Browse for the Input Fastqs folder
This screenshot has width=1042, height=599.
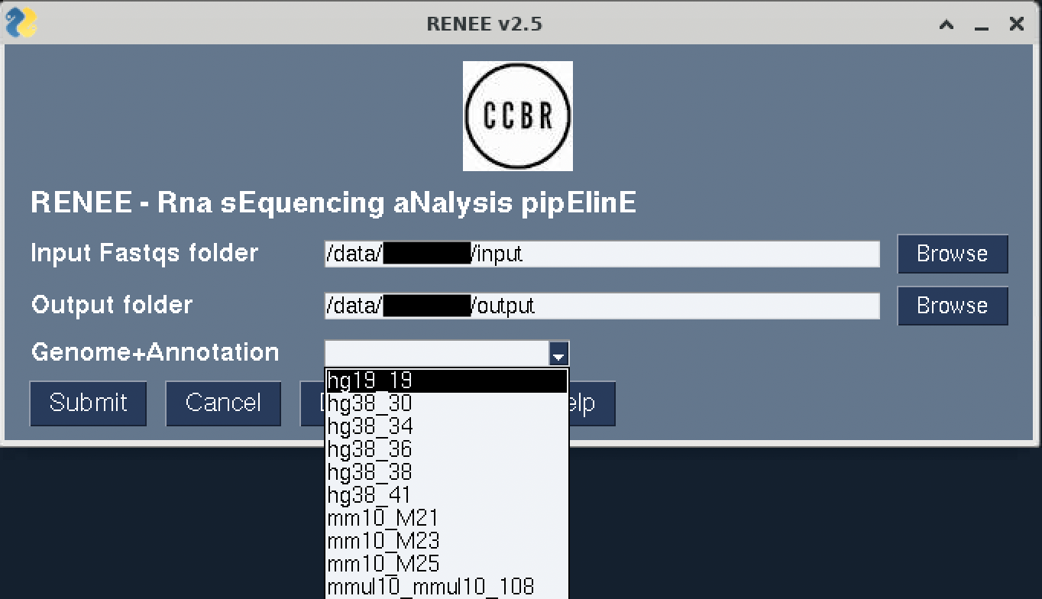click(x=953, y=254)
